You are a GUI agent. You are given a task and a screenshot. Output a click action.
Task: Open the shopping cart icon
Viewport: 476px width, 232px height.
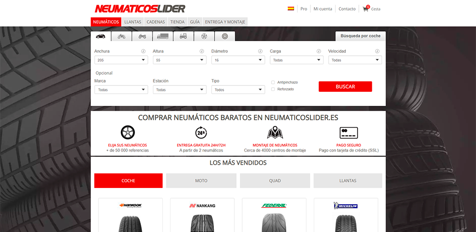click(x=365, y=9)
